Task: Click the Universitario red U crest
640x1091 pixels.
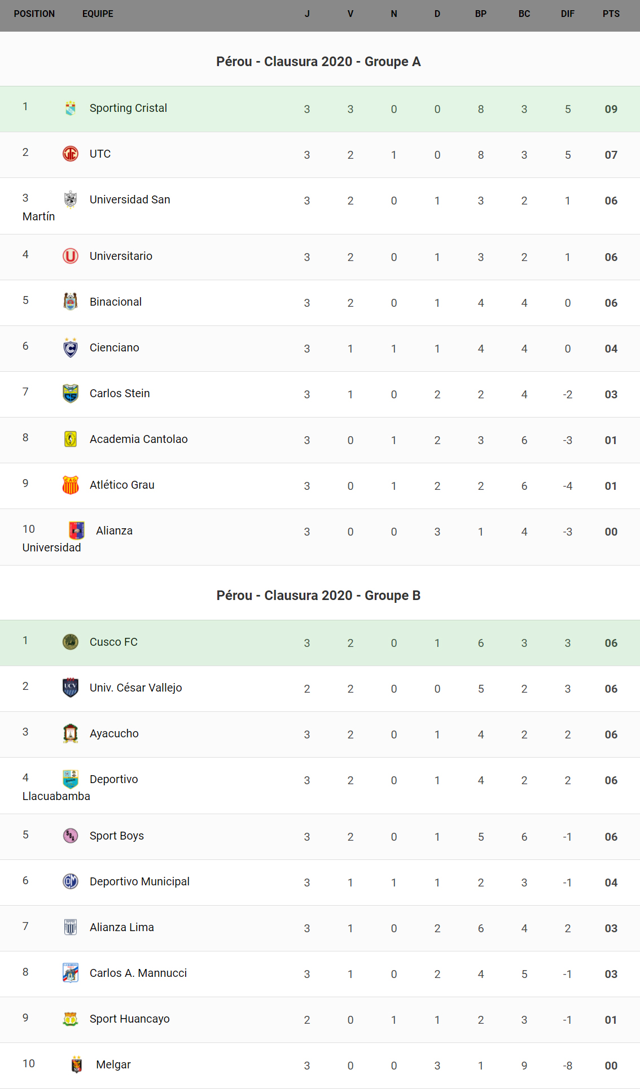Action: 70,256
